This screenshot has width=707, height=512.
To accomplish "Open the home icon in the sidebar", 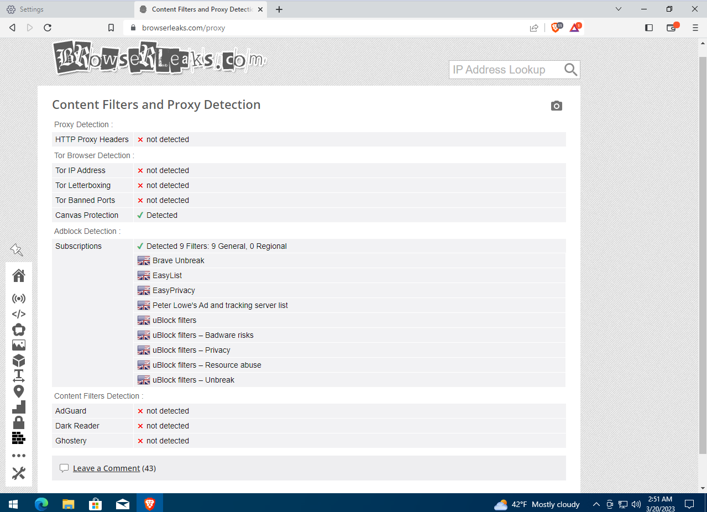I will point(19,275).
